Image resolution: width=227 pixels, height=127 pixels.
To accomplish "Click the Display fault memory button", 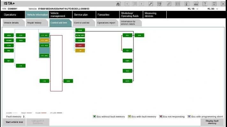I will (212, 122).
